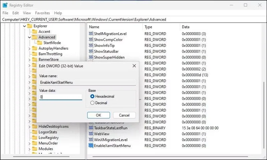Expand the Modules tree node
267x160 pixels.
[29, 149]
